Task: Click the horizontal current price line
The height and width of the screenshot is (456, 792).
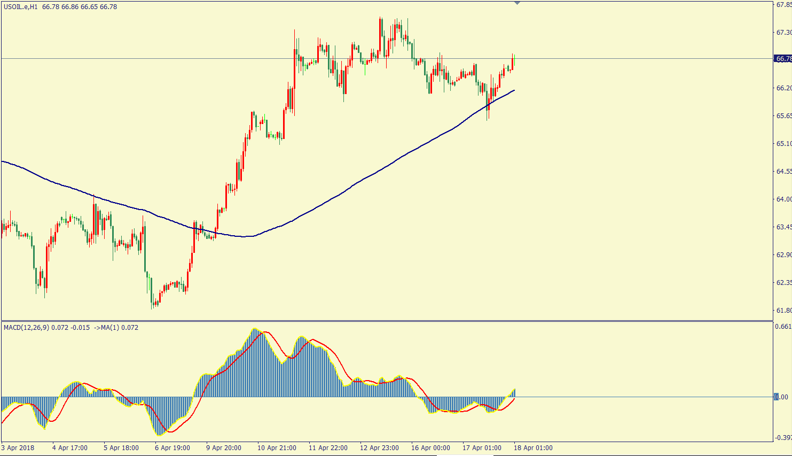Action: (x=160, y=58)
